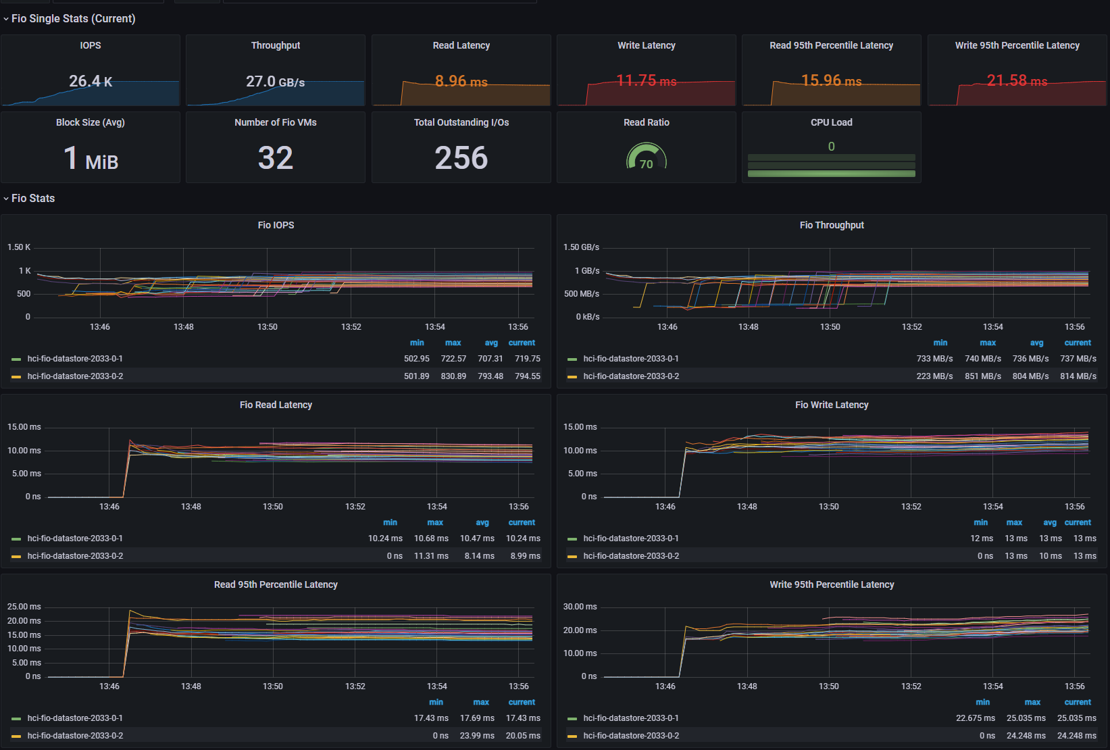Open the Fio IOPS panel title menu
Image resolution: width=1110 pixels, height=750 pixels.
click(276, 225)
